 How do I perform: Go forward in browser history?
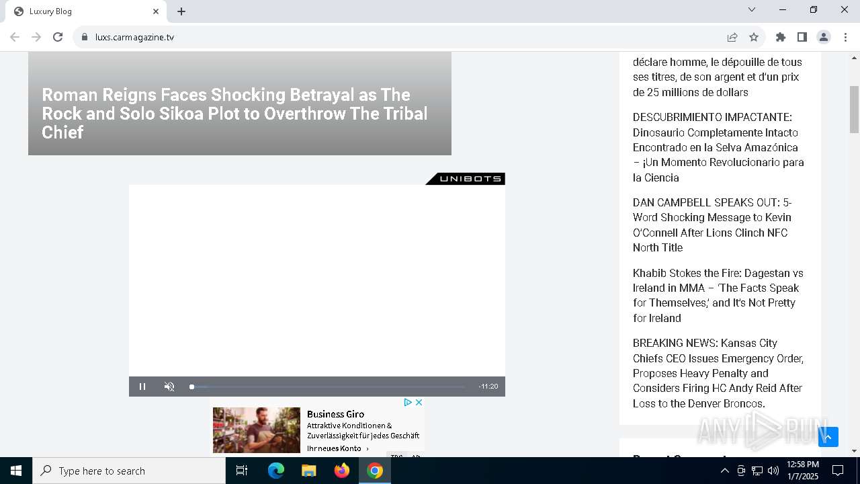coord(36,37)
